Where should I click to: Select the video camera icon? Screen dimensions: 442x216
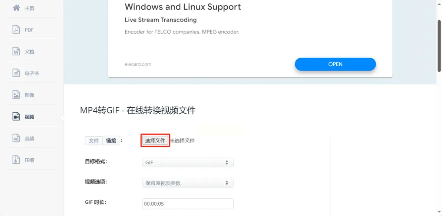16,116
